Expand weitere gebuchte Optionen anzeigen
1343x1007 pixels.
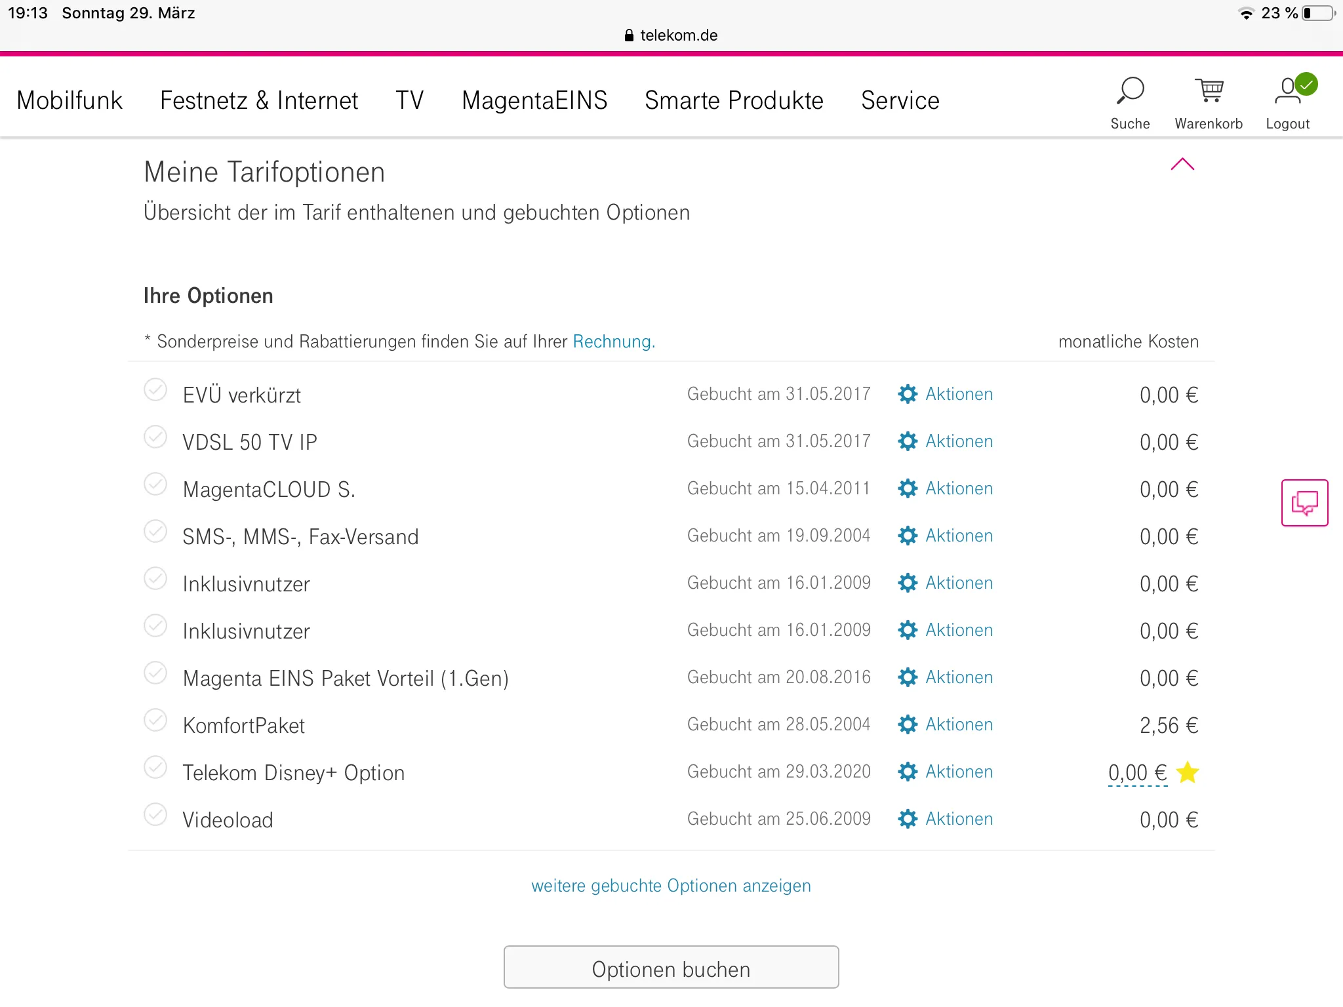pyautogui.click(x=671, y=886)
